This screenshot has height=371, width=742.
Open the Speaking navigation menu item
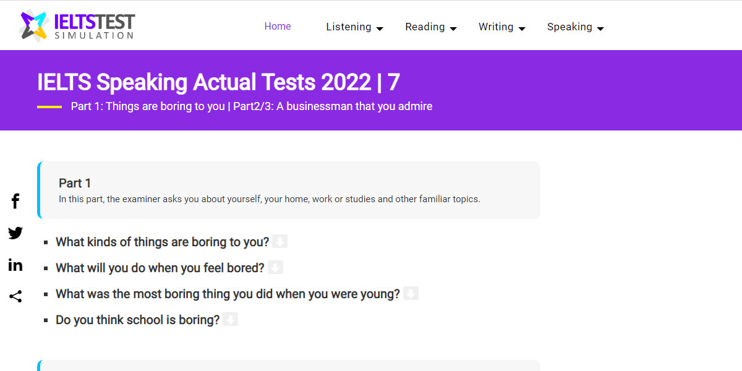pyautogui.click(x=570, y=27)
